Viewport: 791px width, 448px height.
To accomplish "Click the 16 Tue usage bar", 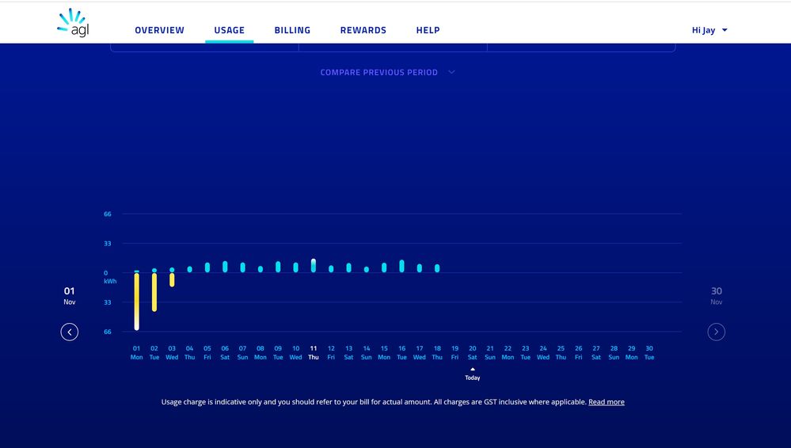I will point(401,266).
